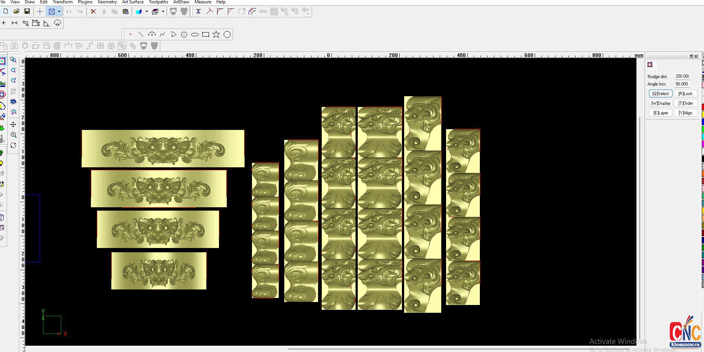This screenshot has width=704, height=352.
Task: Click the paste clipboard icon
Action: tap(125, 11)
